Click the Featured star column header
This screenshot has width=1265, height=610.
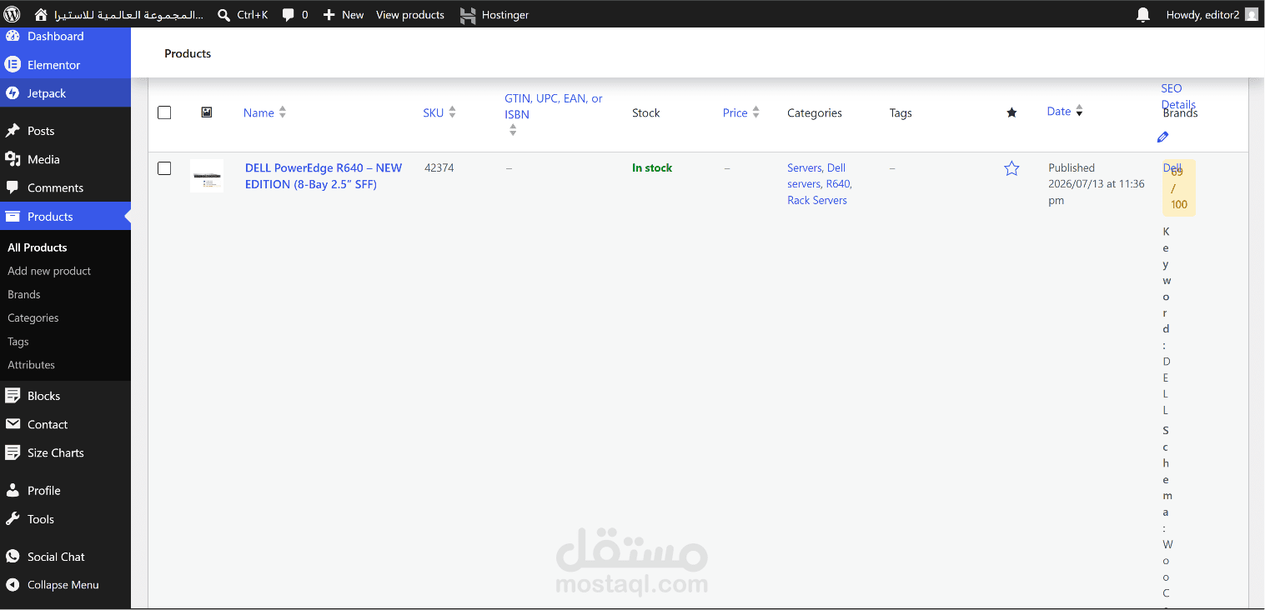1011,112
